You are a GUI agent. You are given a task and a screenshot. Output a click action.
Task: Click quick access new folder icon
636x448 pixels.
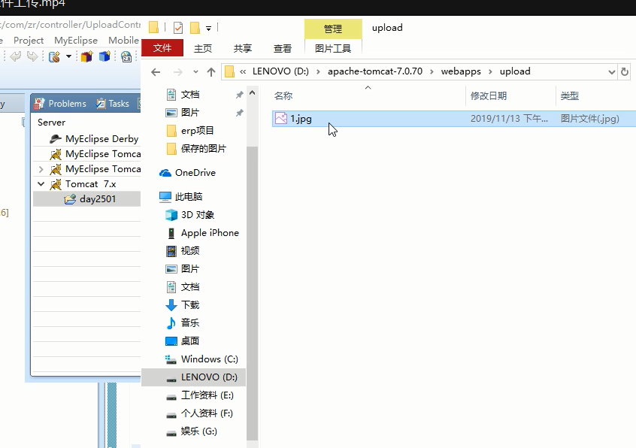click(195, 28)
